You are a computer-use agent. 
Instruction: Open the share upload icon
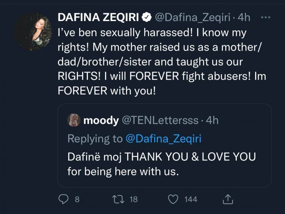coord(228,199)
